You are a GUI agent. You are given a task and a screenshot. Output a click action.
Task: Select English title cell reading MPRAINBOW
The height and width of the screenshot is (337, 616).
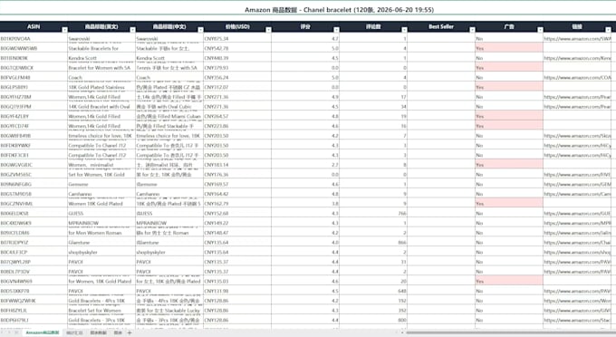(101, 223)
